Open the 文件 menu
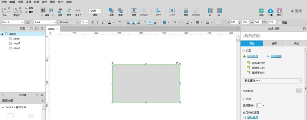 click(x=4, y=2)
